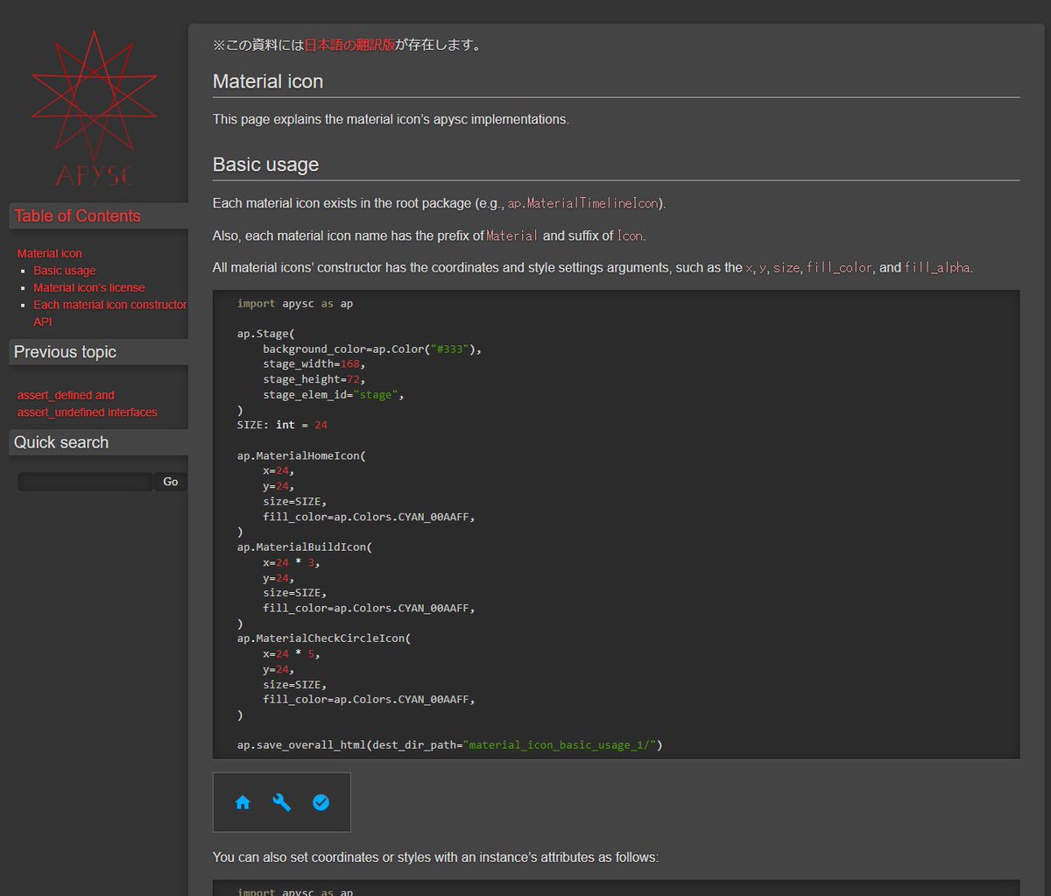Open the Japanese translation link
Screen dimensions: 1051x896
click(x=349, y=45)
